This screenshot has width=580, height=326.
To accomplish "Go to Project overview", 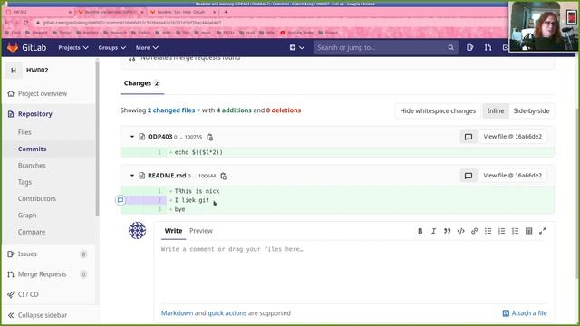I will 43,94.
